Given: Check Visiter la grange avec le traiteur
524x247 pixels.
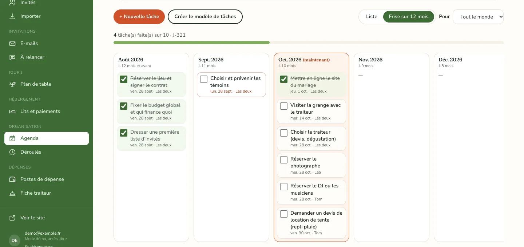Looking at the screenshot, I should pyautogui.click(x=284, y=106).
